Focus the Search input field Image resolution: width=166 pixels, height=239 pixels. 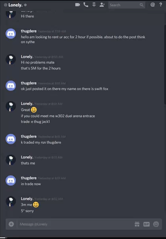tap(127, 5)
